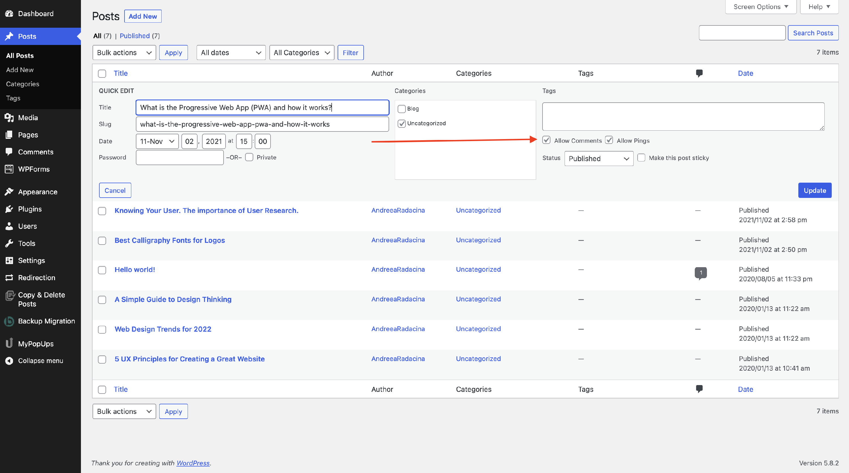Image resolution: width=849 pixels, height=473 pixels.
Task: Click the Update button in Quick Edit
Action: tap(814, 190)
